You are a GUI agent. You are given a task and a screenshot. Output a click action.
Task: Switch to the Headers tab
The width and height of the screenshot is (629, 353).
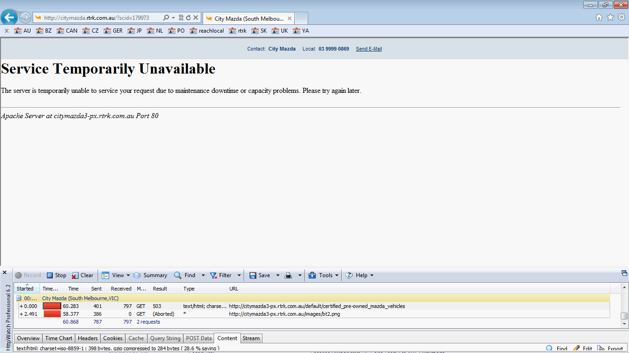pyautogui.click(x=87, y=338)
